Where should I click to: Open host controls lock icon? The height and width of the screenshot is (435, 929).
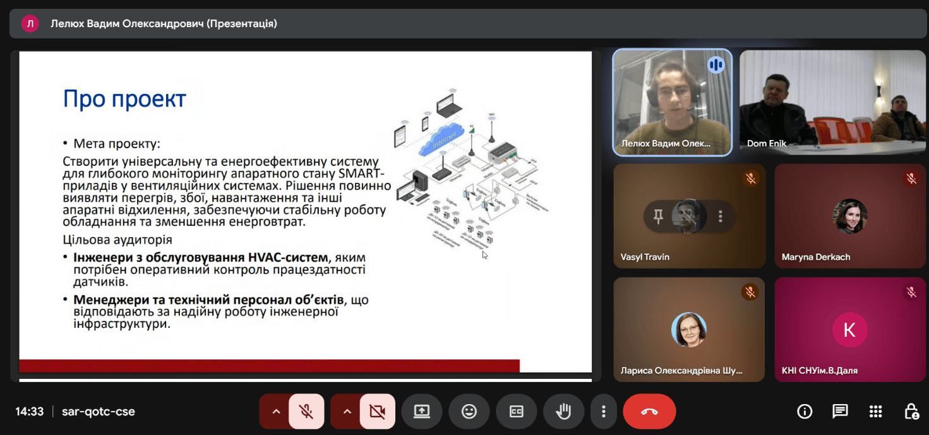click(911, 412)
